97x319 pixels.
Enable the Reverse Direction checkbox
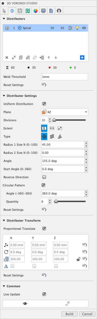tap(44, 177)
